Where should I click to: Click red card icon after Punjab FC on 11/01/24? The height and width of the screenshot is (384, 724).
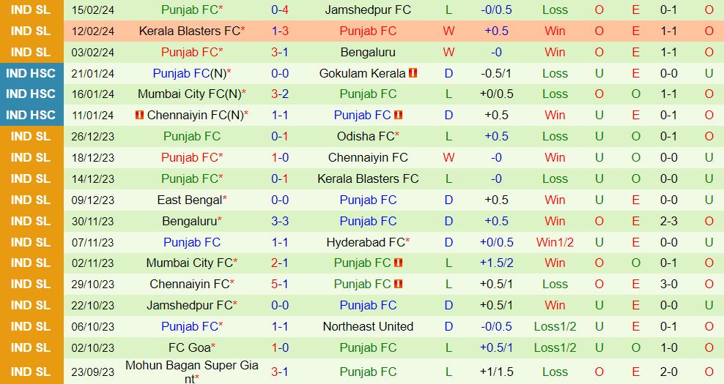click(399, 115)
